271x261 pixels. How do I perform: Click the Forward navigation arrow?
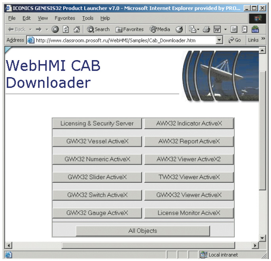[x=39, y=30]
